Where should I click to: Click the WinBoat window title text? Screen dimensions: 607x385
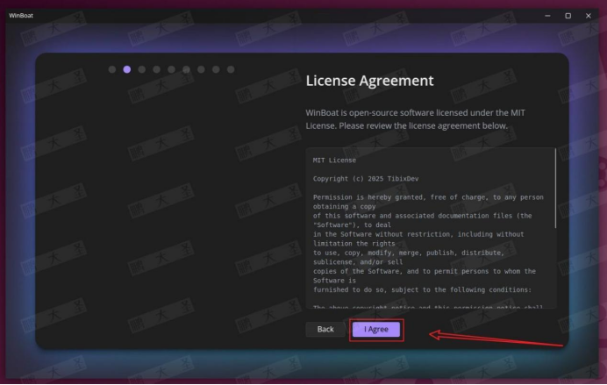click(x=20, y=16)
